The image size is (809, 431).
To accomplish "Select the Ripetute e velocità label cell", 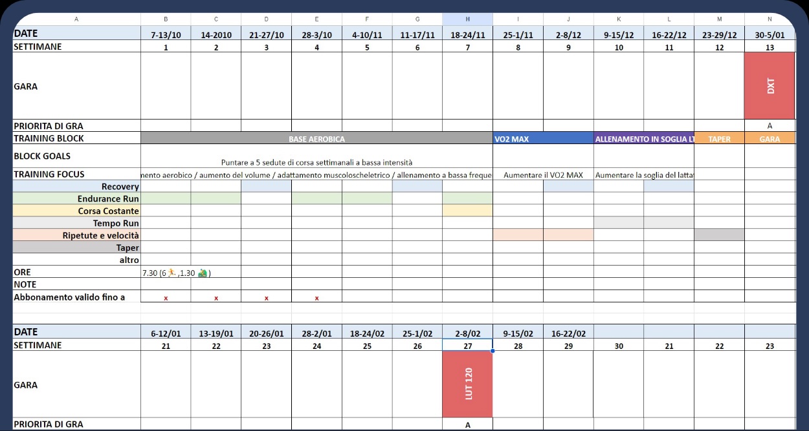I will pos(76,236).
